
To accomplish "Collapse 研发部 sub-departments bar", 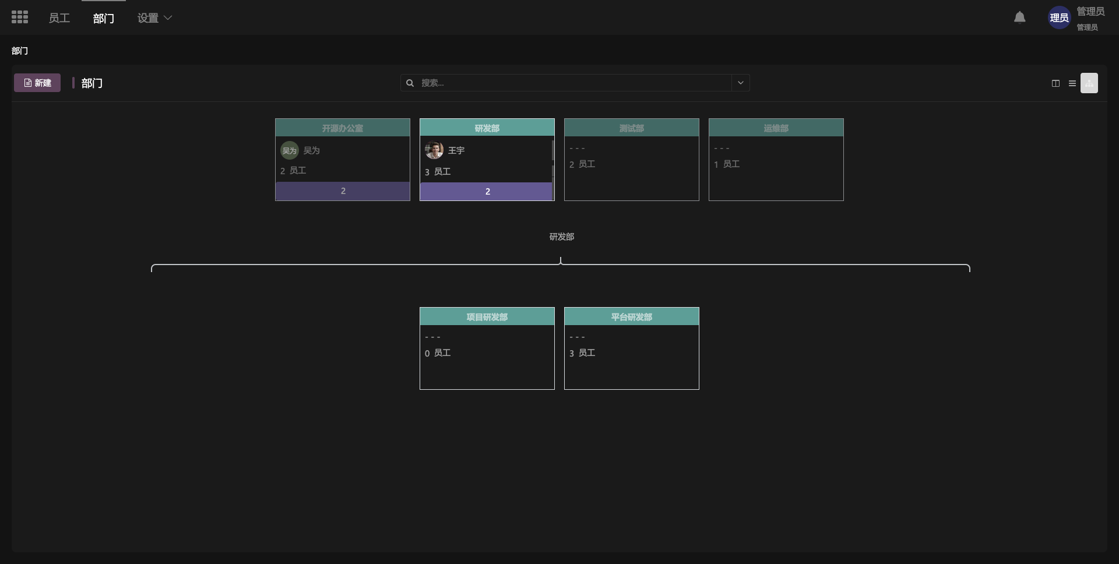I will click(487, 192).
